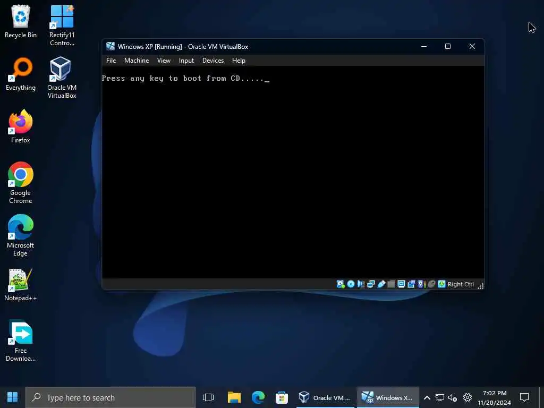This screenshot has height=408, width=544.
Task: Click the hard disk activity status icon
Action: [x=341, y=284]
